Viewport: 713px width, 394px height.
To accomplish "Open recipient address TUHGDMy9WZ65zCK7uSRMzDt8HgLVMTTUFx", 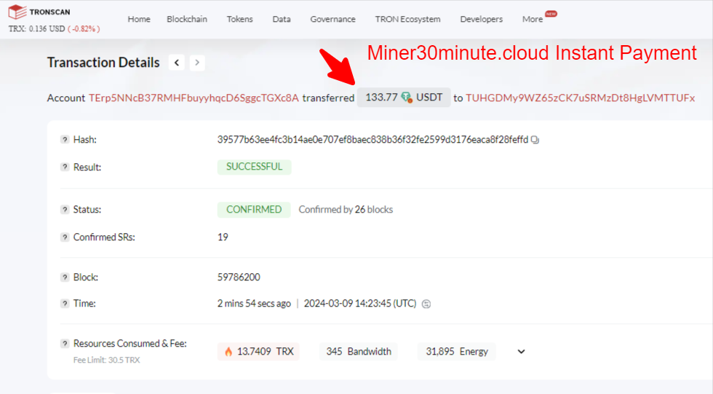I will pyautogui.click(x=581, y=98).
